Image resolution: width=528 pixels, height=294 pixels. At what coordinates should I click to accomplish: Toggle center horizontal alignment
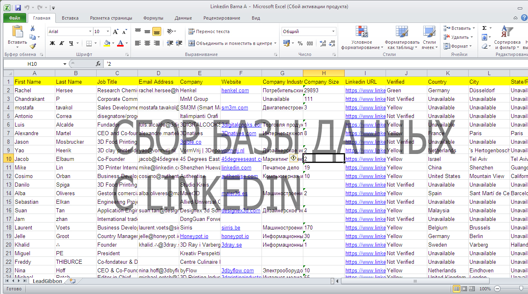pyautogui.click(x=147, y=43)
